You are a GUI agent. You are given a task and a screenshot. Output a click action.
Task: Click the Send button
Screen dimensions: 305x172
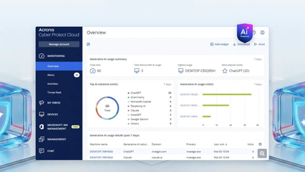[259, 44]
